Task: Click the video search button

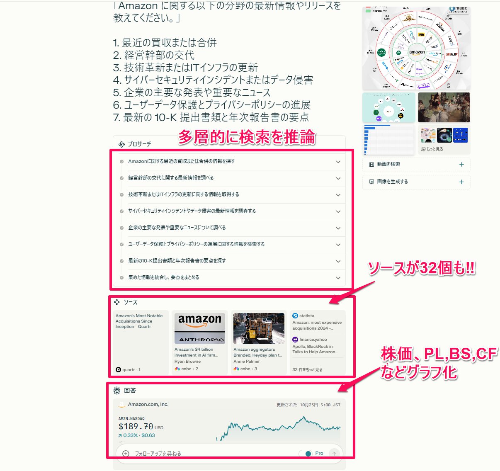Action: tap(416, 165)
